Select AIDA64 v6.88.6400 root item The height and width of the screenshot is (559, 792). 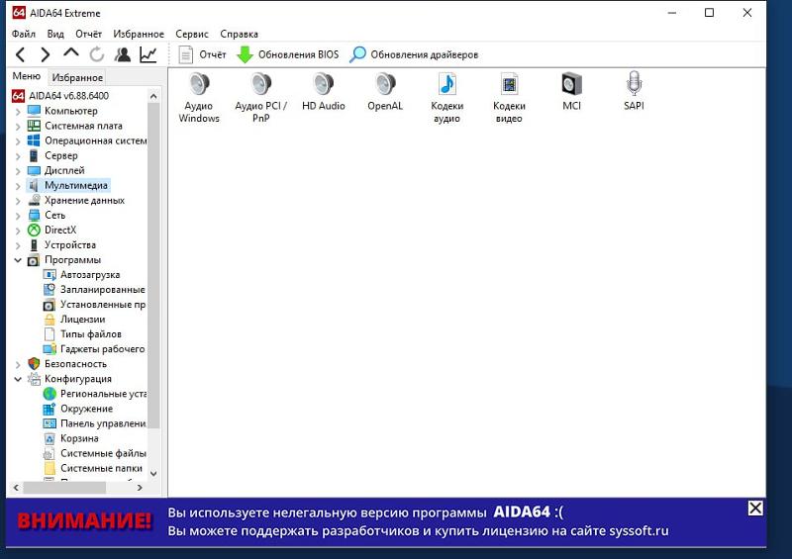tap(60, 95)
